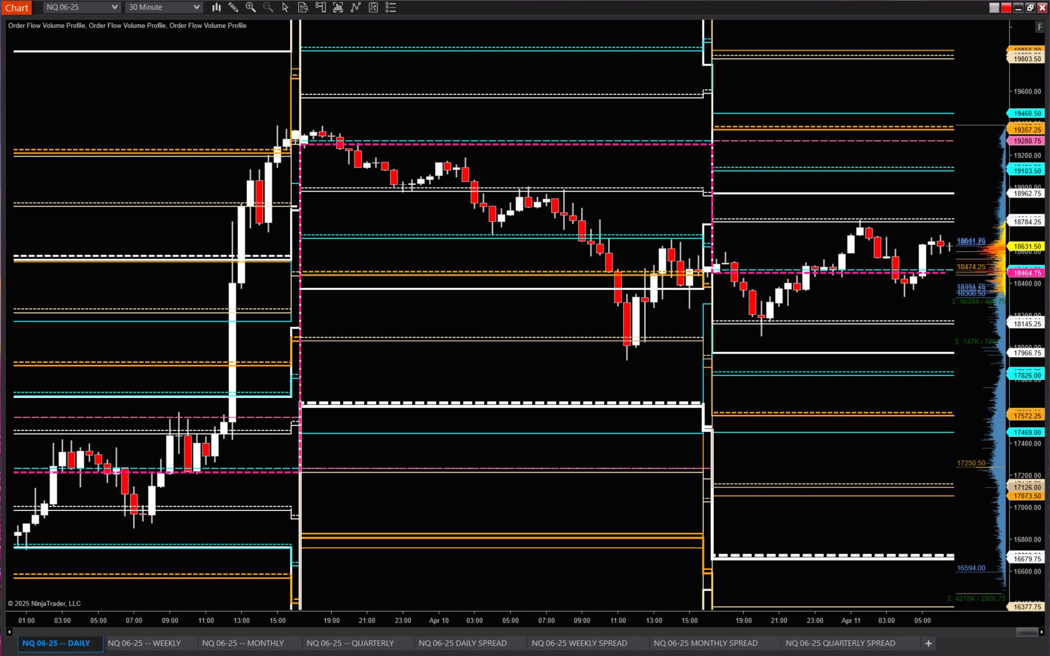Screen dimensions: 1050x656
Task: Activate the Zoom In magnifier tool
Action: tap(251, 7)
